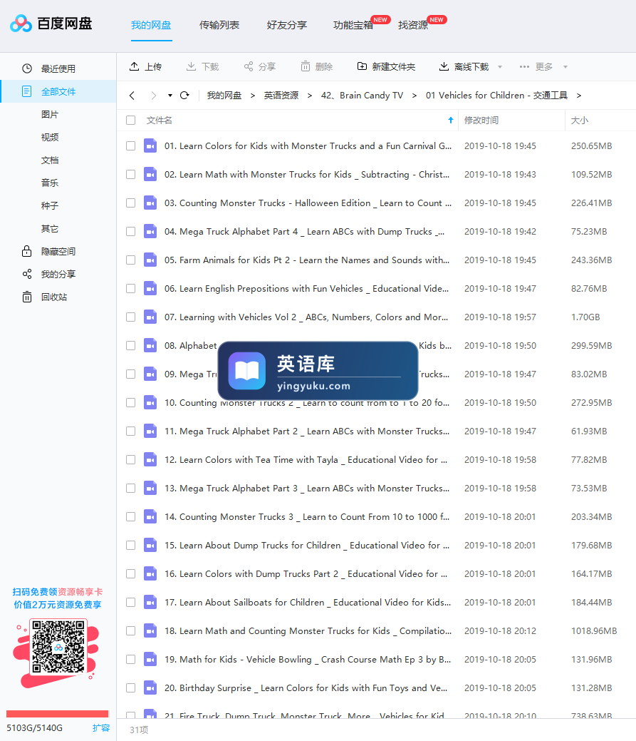Click the 分享 share icon in toolbar
Screen dimensions: 636x741
point(248,66)
